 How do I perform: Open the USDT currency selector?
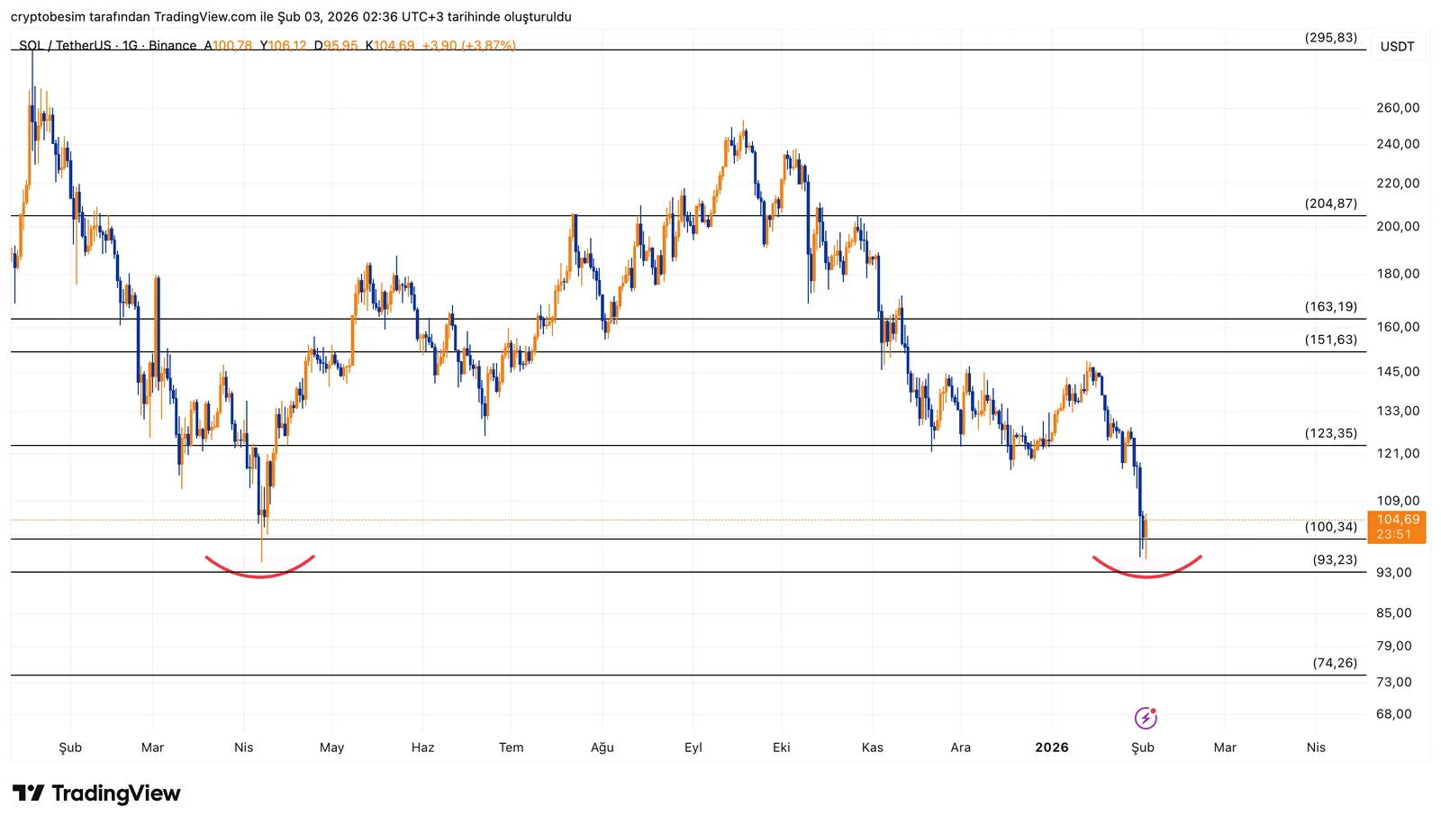click(1397, 47)
